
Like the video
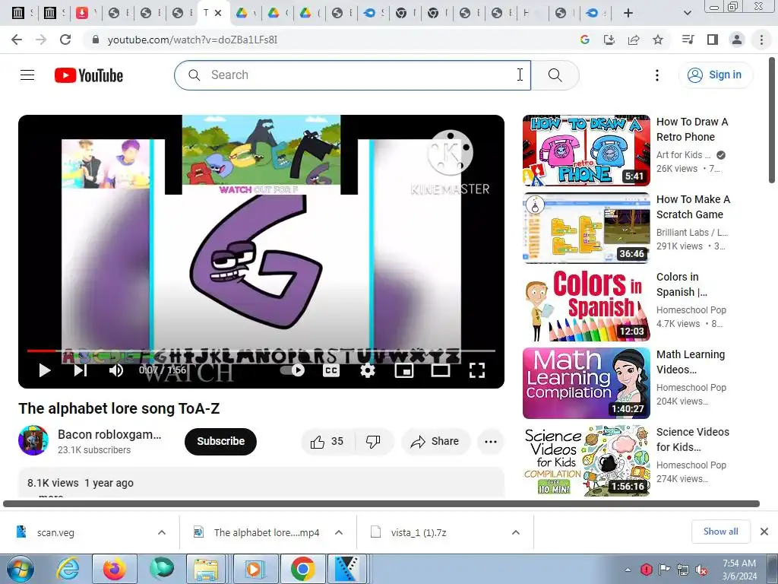point(327,442)
